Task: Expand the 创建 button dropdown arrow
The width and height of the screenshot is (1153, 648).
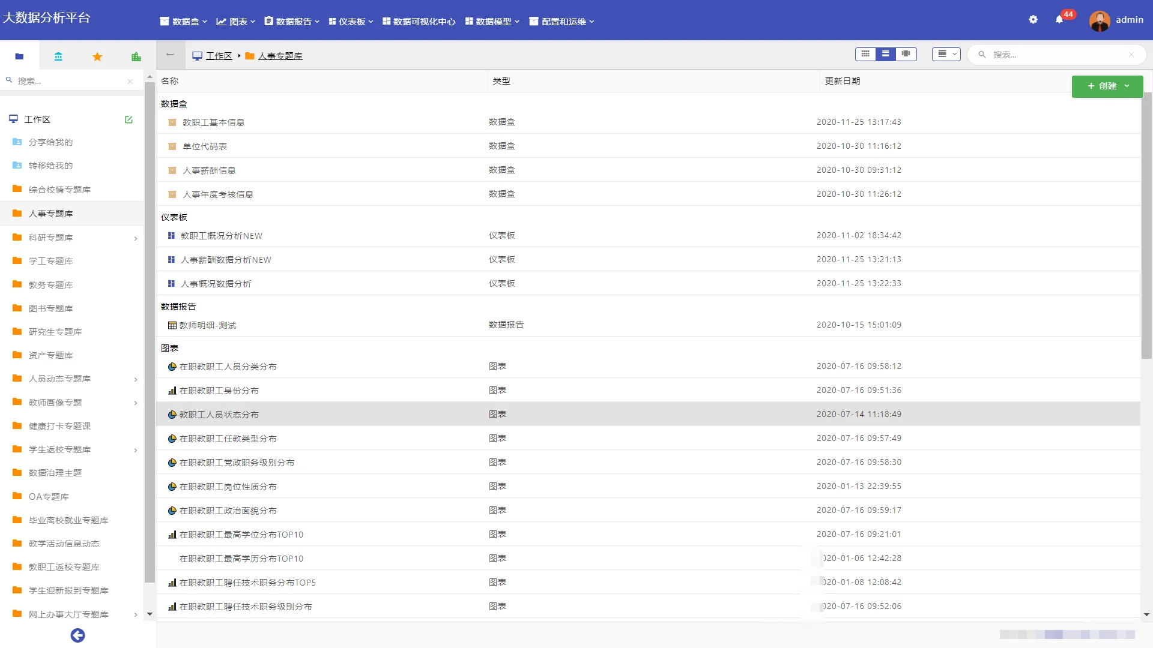Action: 1127,86
